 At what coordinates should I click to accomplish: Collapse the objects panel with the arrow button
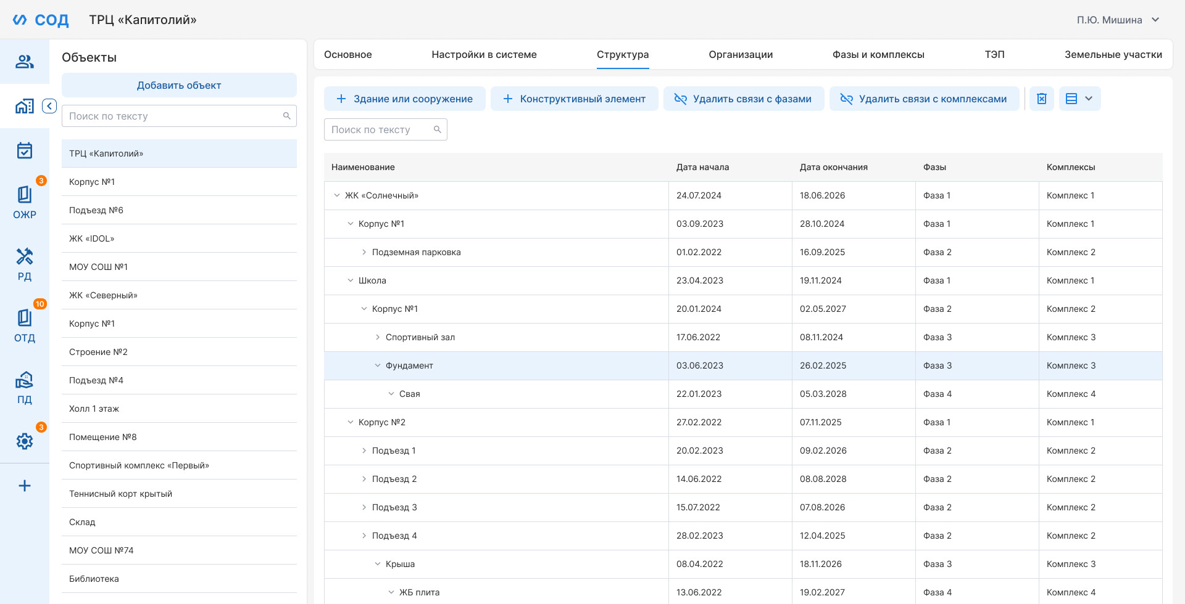click(x=49, y=106)
